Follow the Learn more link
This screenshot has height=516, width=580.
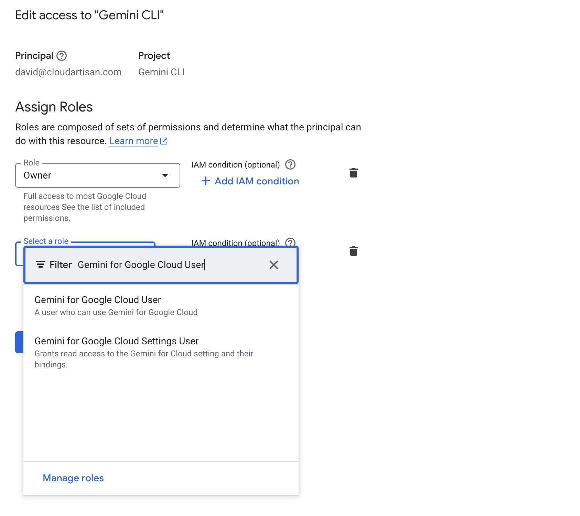click(x=134, y=141)
